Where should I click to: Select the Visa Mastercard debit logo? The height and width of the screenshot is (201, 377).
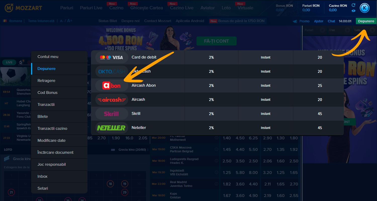[x=112, y=57]
